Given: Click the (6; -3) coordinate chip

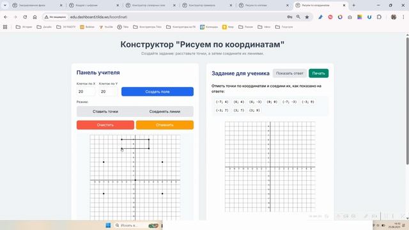Looking at the screenshot, I should (x=255, y=102).
